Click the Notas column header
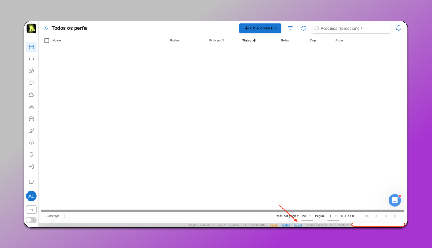Image resolution: width=432 pixels, height=248 pixels. click(x=285, y=41)
